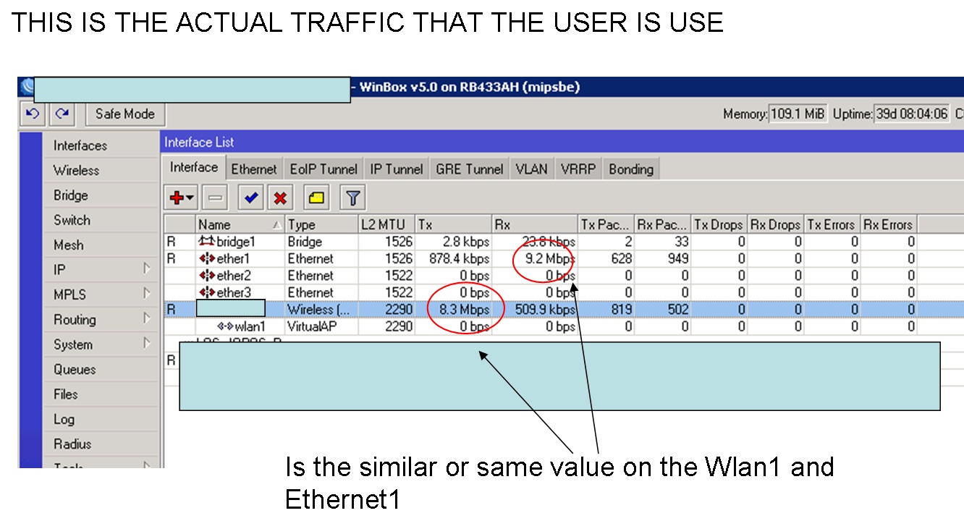Click the Uptime value 39d 08:04:06

point(912,114)
